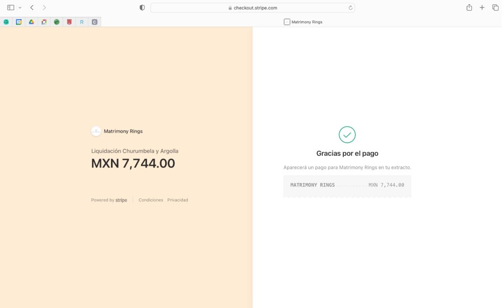
Task: Show the tab overview
Action: (495, 8)
